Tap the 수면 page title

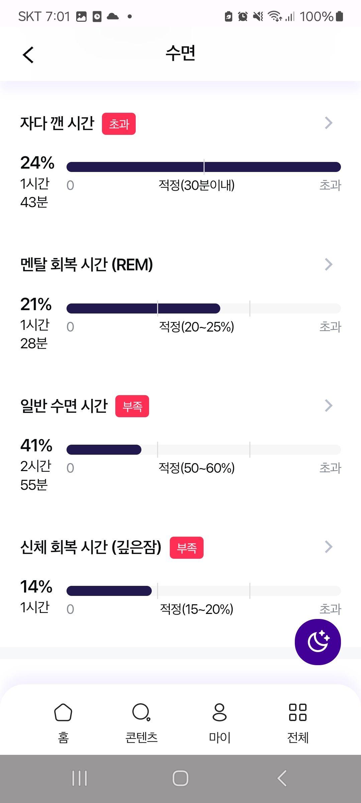(x=180, y=54)
